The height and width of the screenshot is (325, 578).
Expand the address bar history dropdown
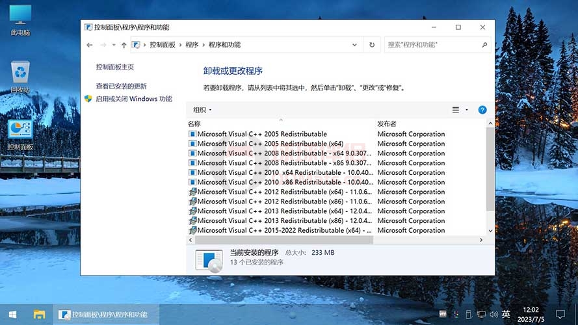pos(354,45)
